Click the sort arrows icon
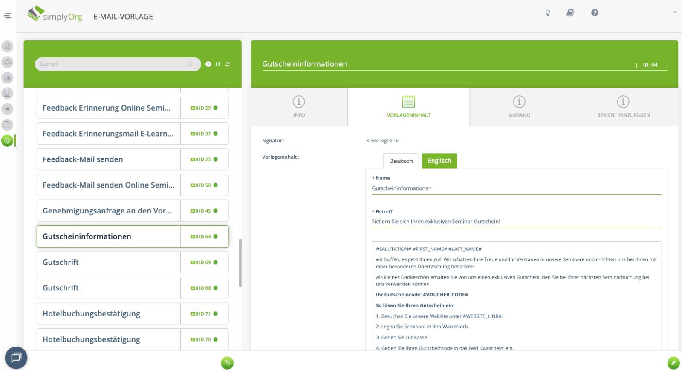This screenshot has height=370, width=682. [x=218, y=64]
